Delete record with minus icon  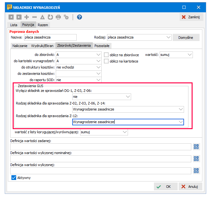coord(35,17)
